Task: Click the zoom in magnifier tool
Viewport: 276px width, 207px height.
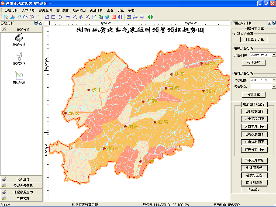Action: (68, 17)
